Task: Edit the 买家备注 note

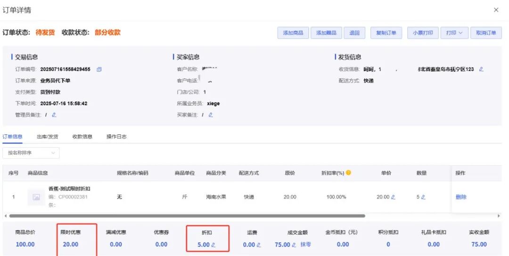Action: point(211,115)
